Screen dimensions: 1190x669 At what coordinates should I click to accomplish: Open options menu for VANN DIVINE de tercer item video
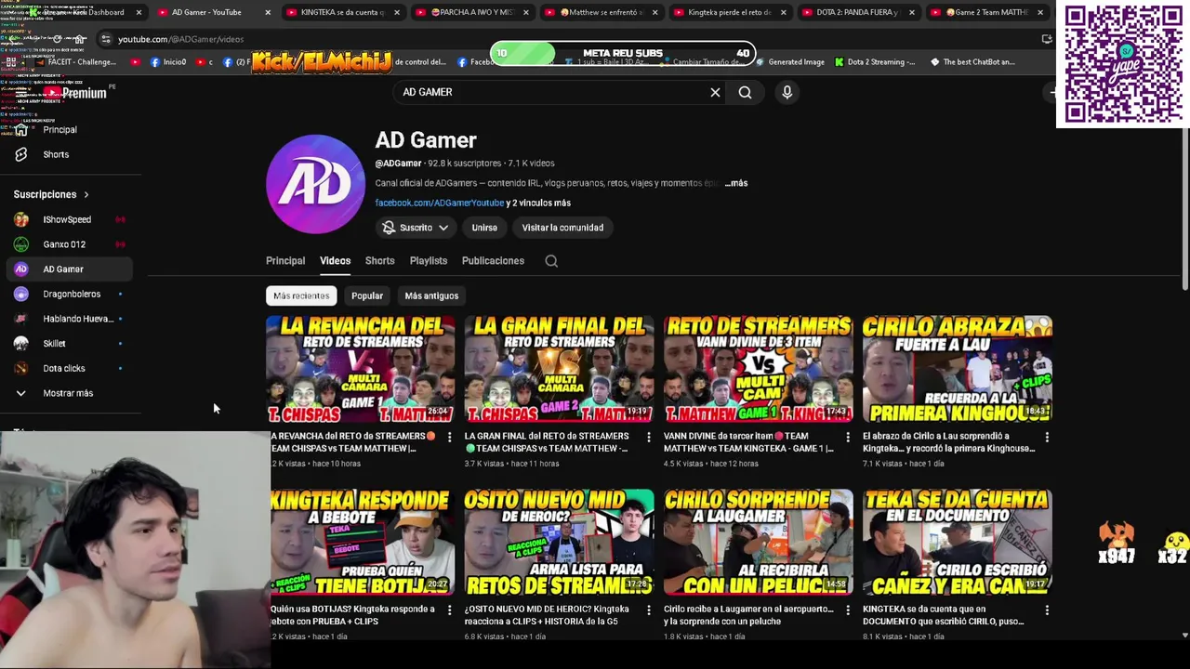847,437
